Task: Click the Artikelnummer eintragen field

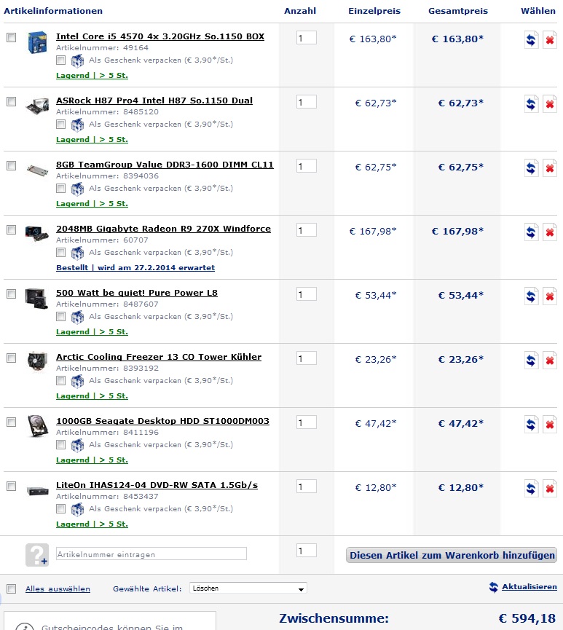Action: click(x=151, y=554)
